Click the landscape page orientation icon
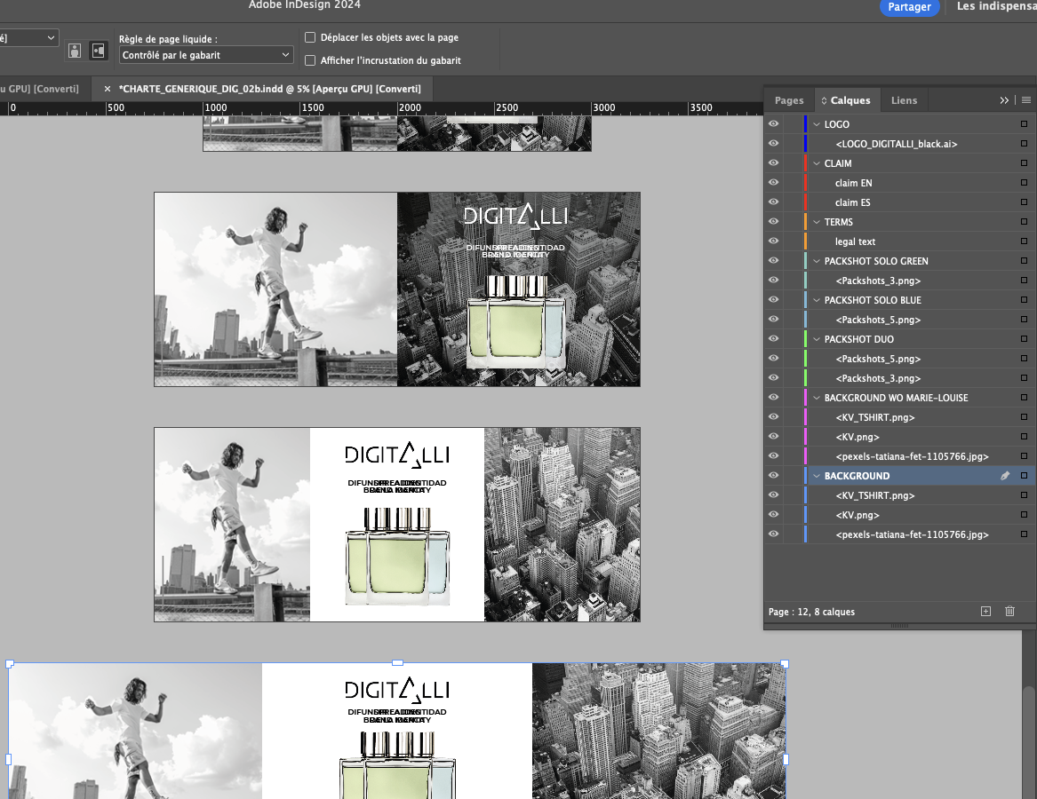Viewport: 1037px width, 799px height. (98, 51)
